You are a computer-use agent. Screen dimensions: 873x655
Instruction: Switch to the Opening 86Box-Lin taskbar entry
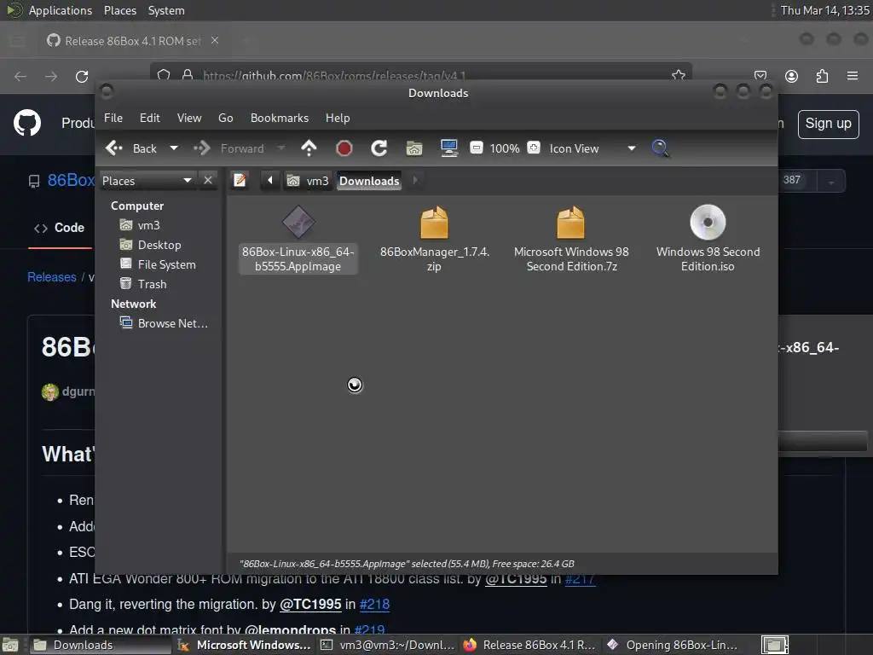pos(674,645)
